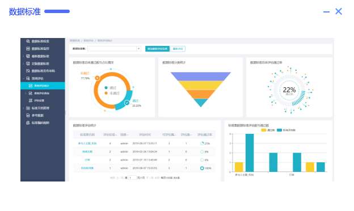Click the 上一页 pagination link
The width and height of the screenshot is (354, 211).
(x=120, y=178)
